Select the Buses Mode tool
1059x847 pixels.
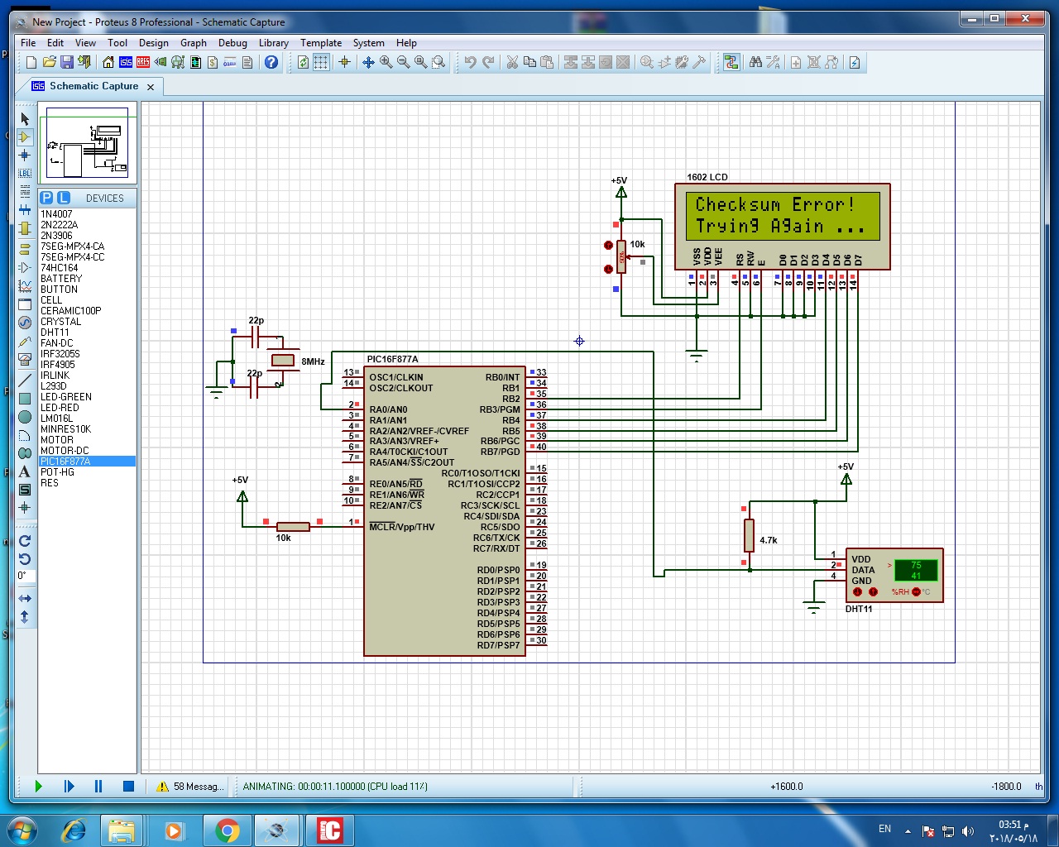(x=25, y=209)
